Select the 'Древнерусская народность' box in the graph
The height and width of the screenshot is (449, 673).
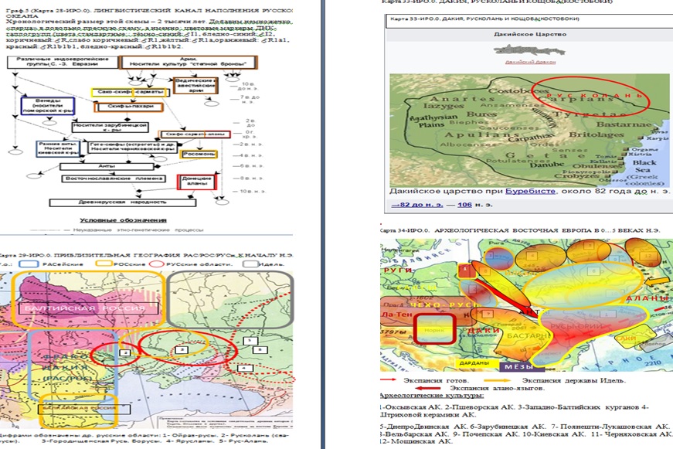pyautogui.click(x=123, y=202)
